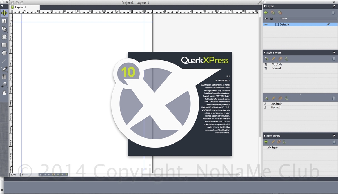The image size is (338, 194).
Task: Hide the Default layer using eye icon
Action: pos(266,24)
